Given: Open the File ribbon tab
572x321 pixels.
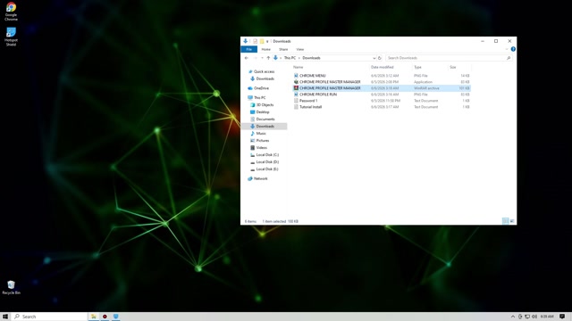Looking at the screenshot, I should (x=249, y=49).
